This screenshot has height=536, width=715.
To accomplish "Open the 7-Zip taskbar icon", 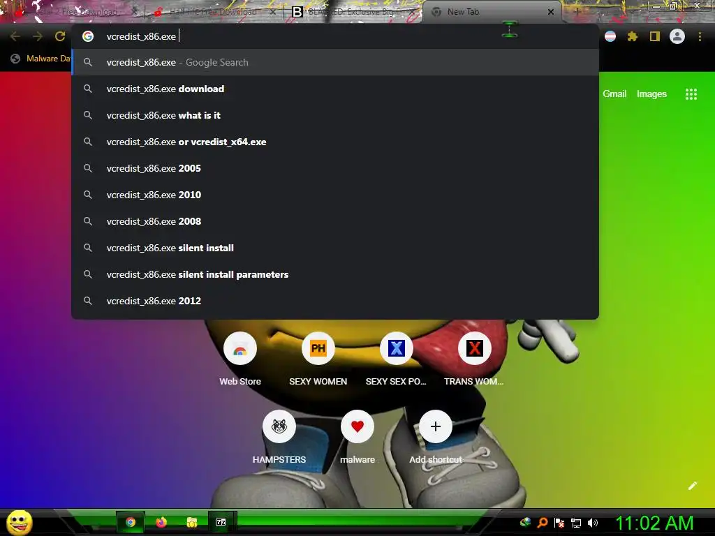I will (221, 522).
